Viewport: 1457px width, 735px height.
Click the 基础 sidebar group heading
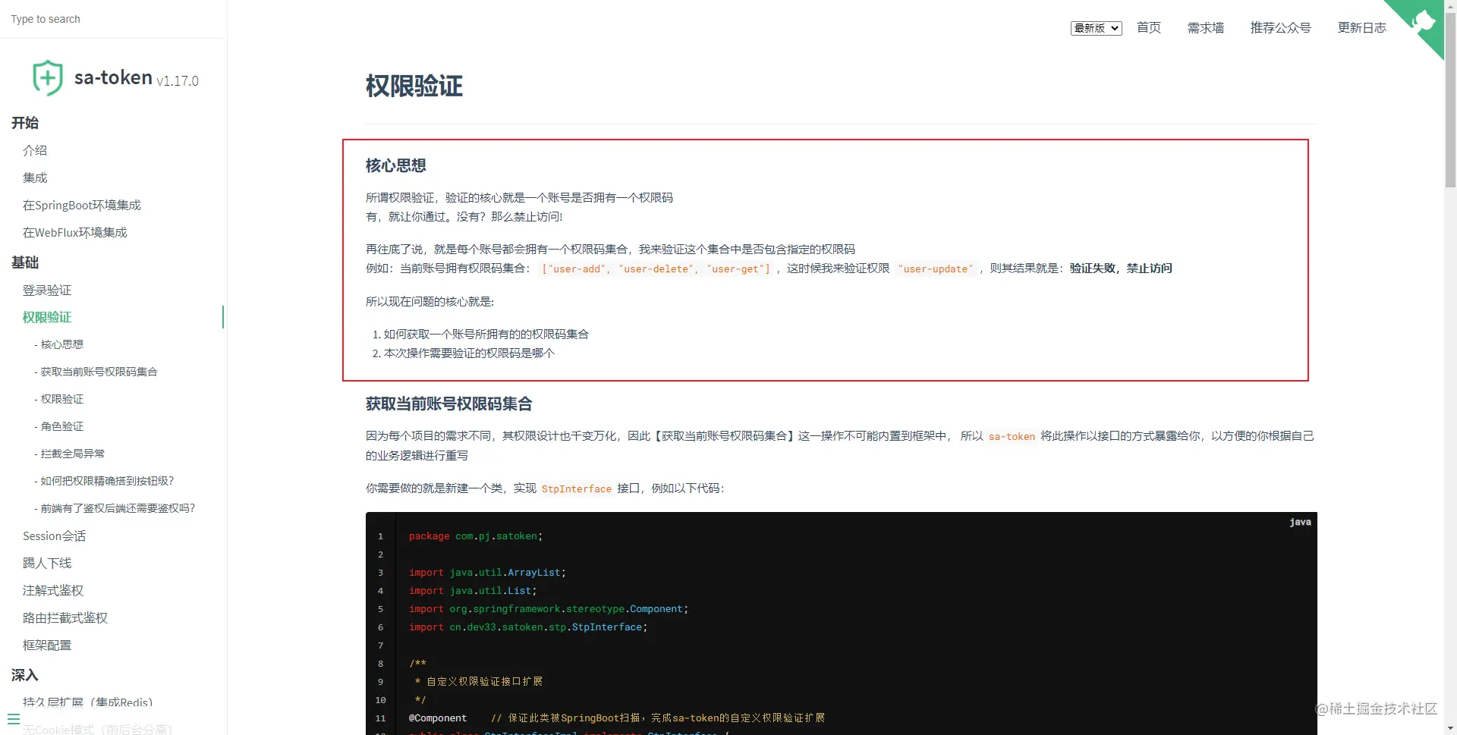(25, 262)
